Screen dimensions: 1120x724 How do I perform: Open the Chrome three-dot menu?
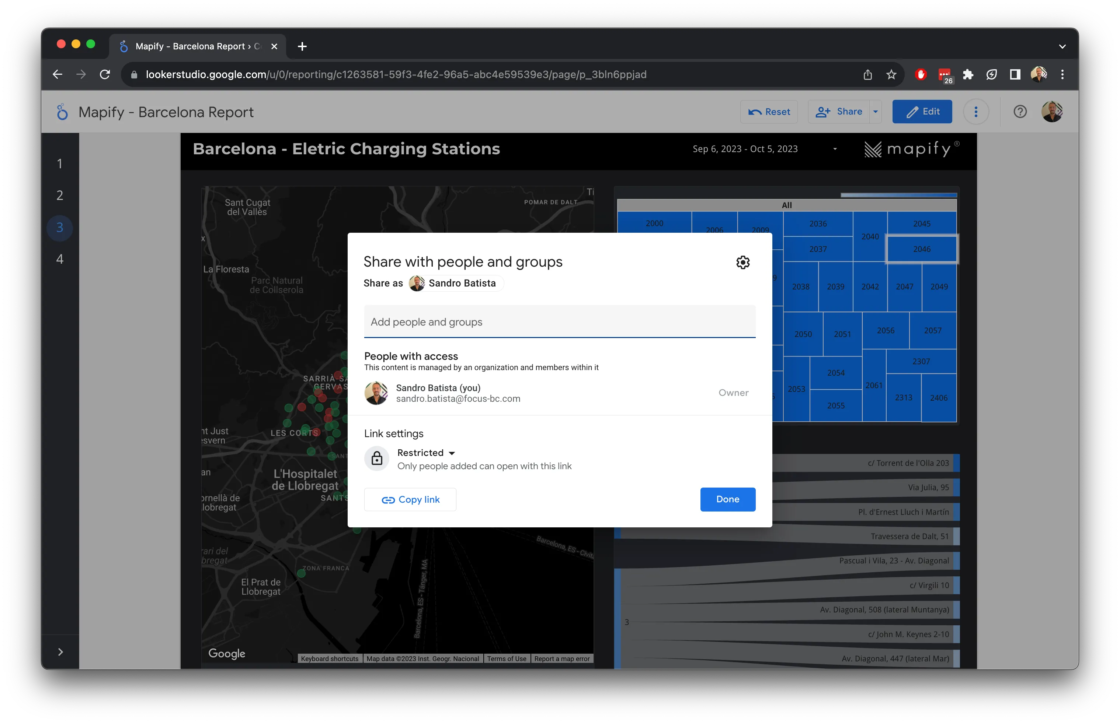[x=1062, y=74]
